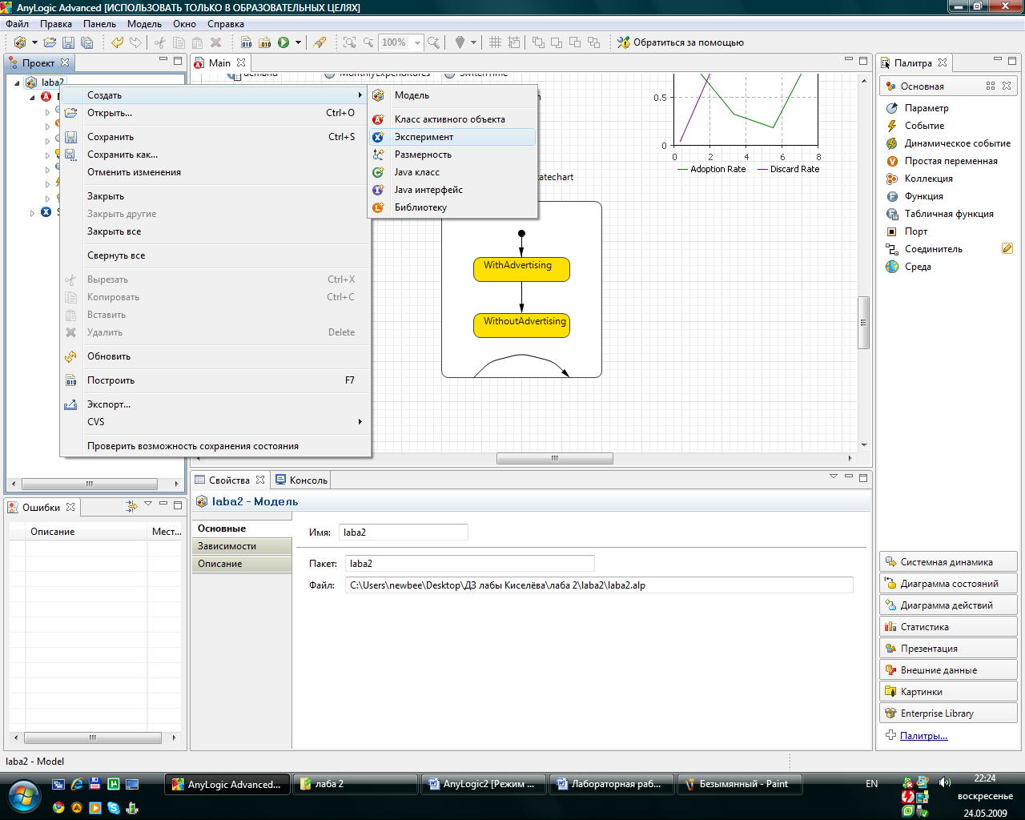Image resolution: width=1025 pixels, height=820 pixels.
Task: Click the Пакет field containing laba2
Action: point(470,564)
